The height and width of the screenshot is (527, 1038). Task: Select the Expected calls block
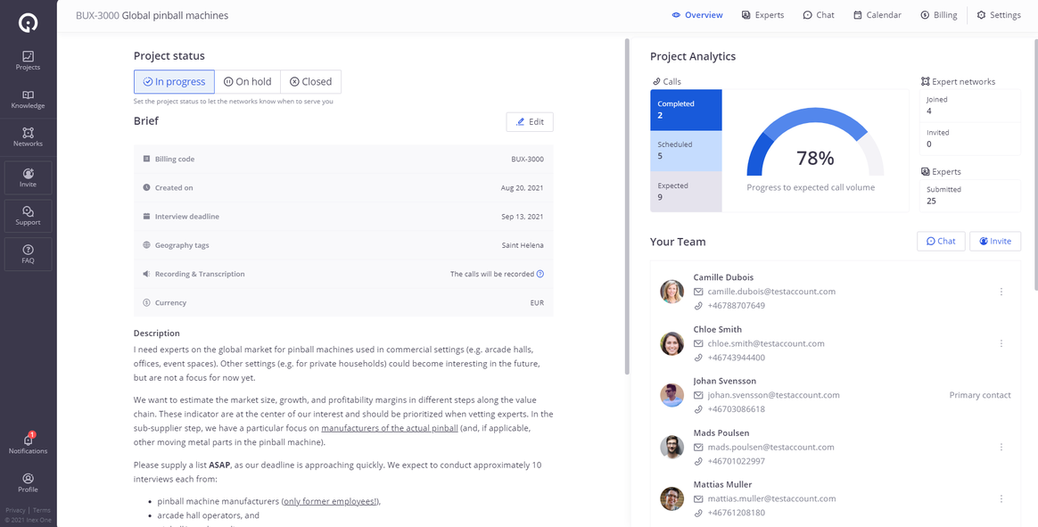pos(686,192)
